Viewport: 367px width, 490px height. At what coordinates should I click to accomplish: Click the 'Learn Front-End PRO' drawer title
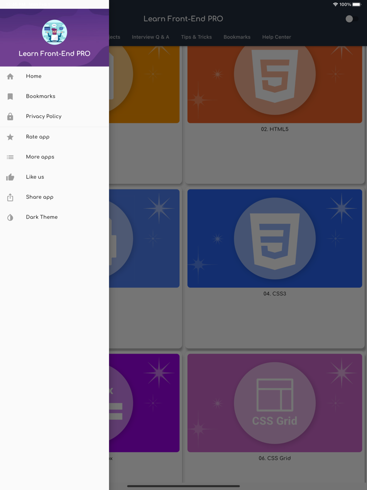tap(55, 54)
